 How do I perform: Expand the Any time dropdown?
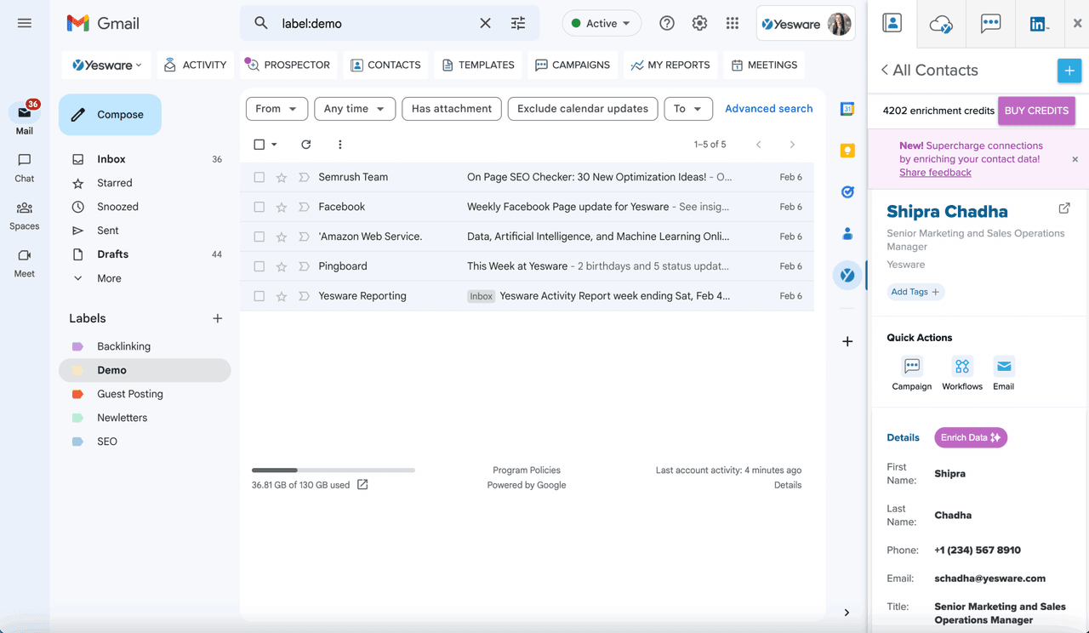click(x=354, y=108)
